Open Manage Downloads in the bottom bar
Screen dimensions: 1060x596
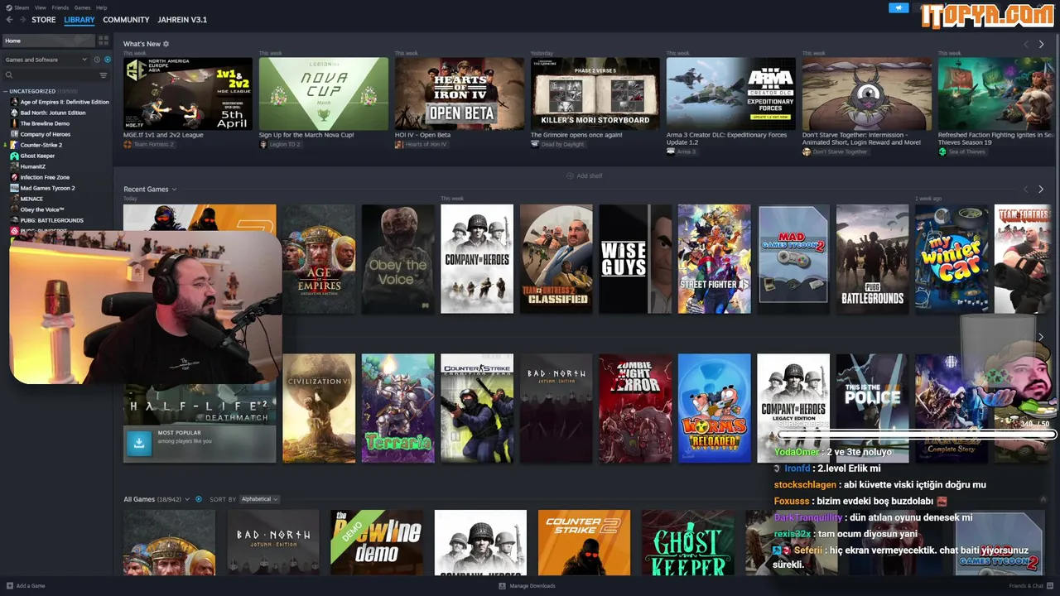[x=527, y=586]
